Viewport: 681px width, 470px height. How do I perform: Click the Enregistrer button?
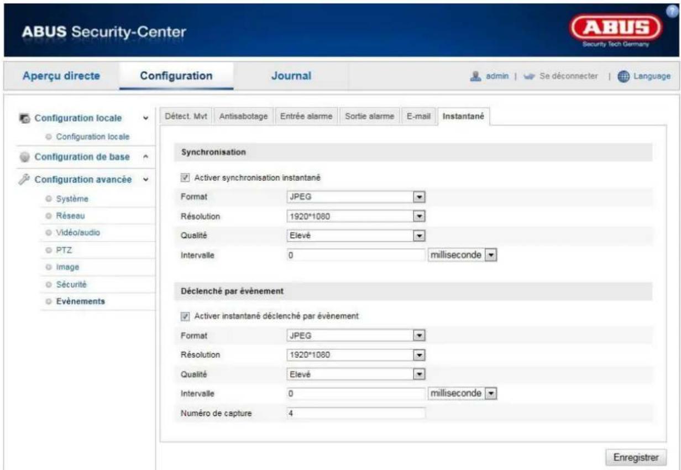tap(636, 458)
